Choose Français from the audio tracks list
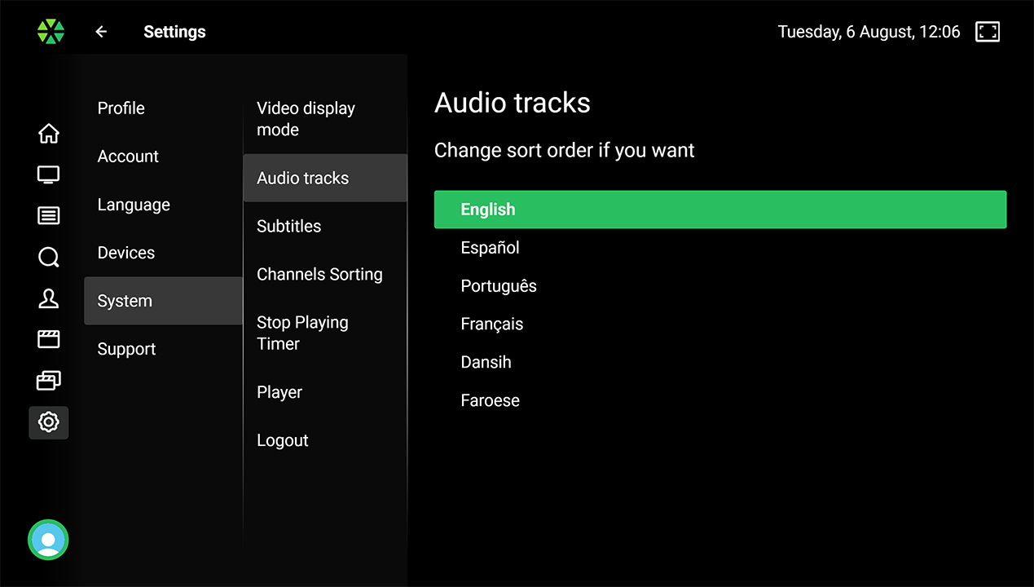This screenshot has height=587, width=1034. tap(492, 324)
